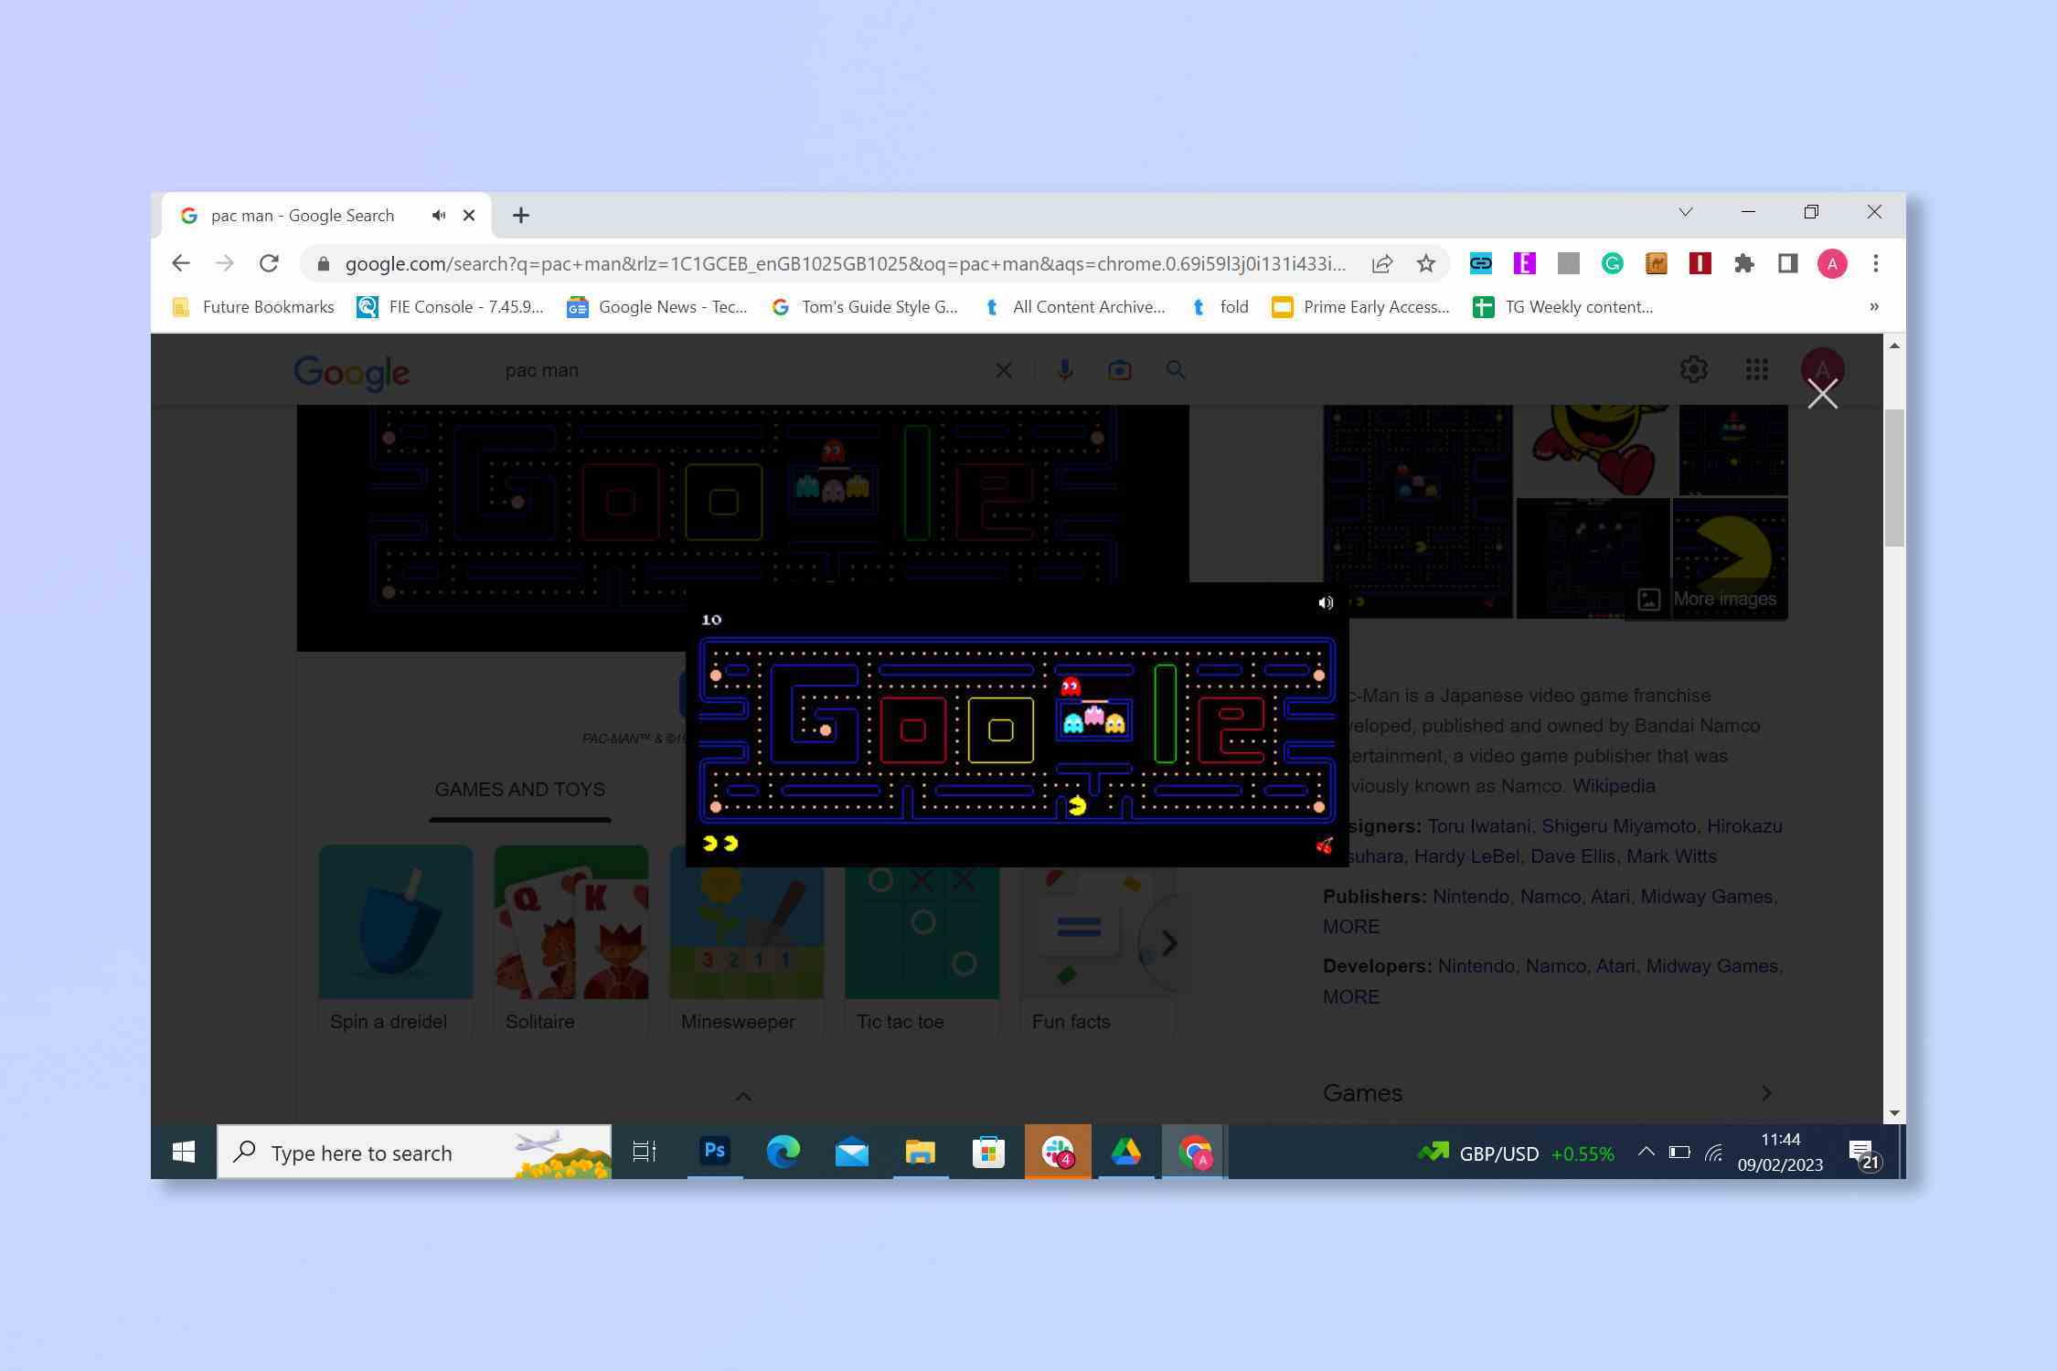This screenshot has height=1371, width=2057.
Task: Toggle Chrome reading list sidebar icon
Action: (1787, 261)
